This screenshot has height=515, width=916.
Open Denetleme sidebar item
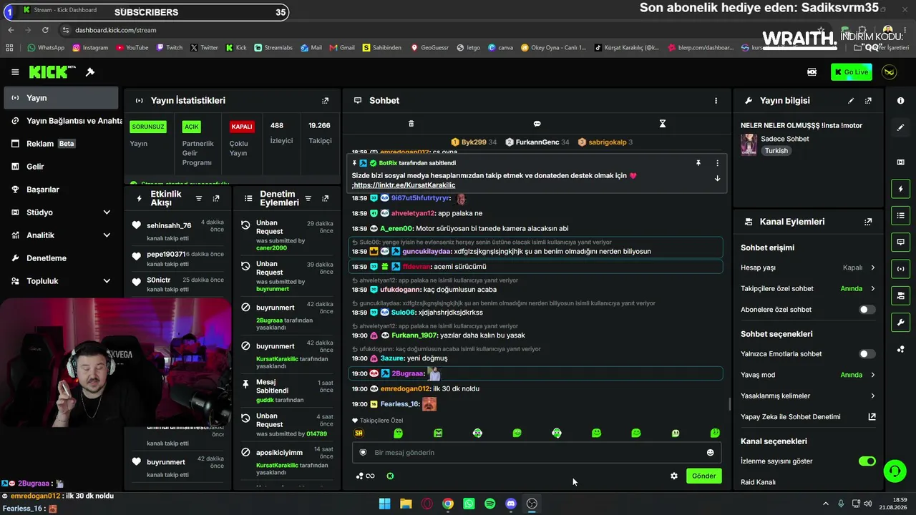click(60, 258)
